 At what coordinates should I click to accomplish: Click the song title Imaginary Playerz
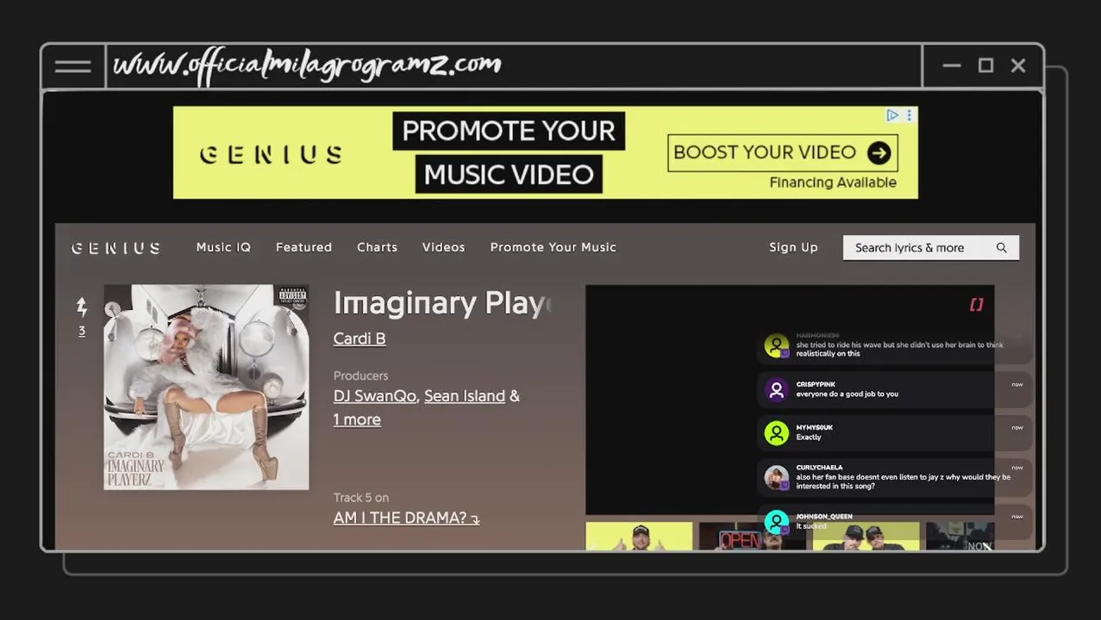tap(443, 303)
